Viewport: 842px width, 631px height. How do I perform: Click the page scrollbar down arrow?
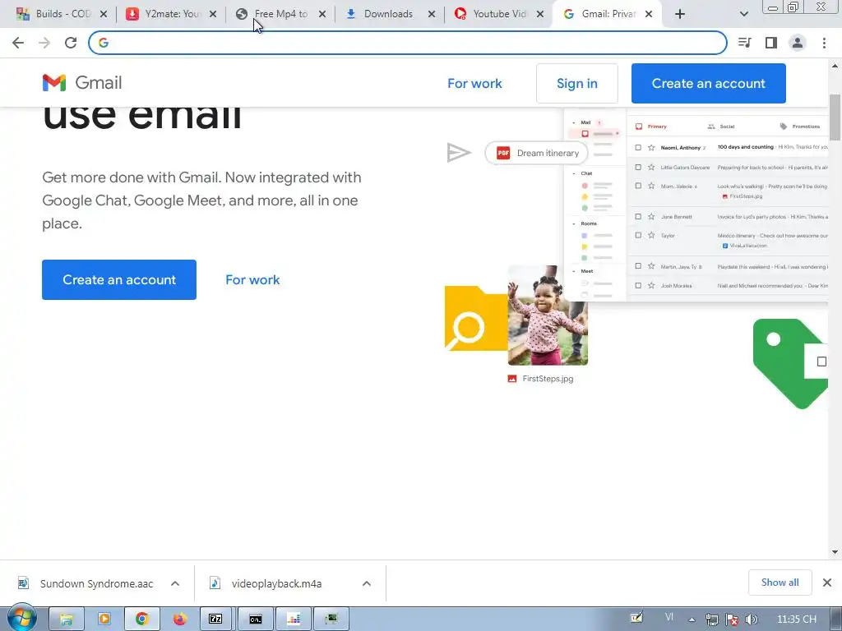point(835,552)
